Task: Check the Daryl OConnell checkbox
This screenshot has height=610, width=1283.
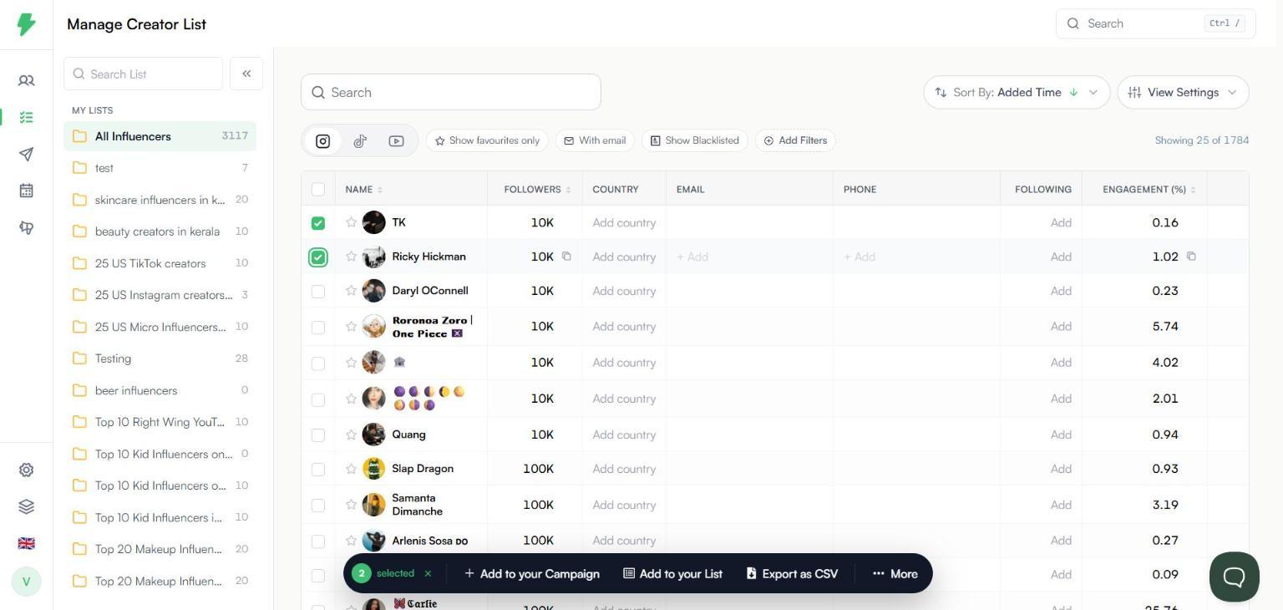Action: pos(318,292)
